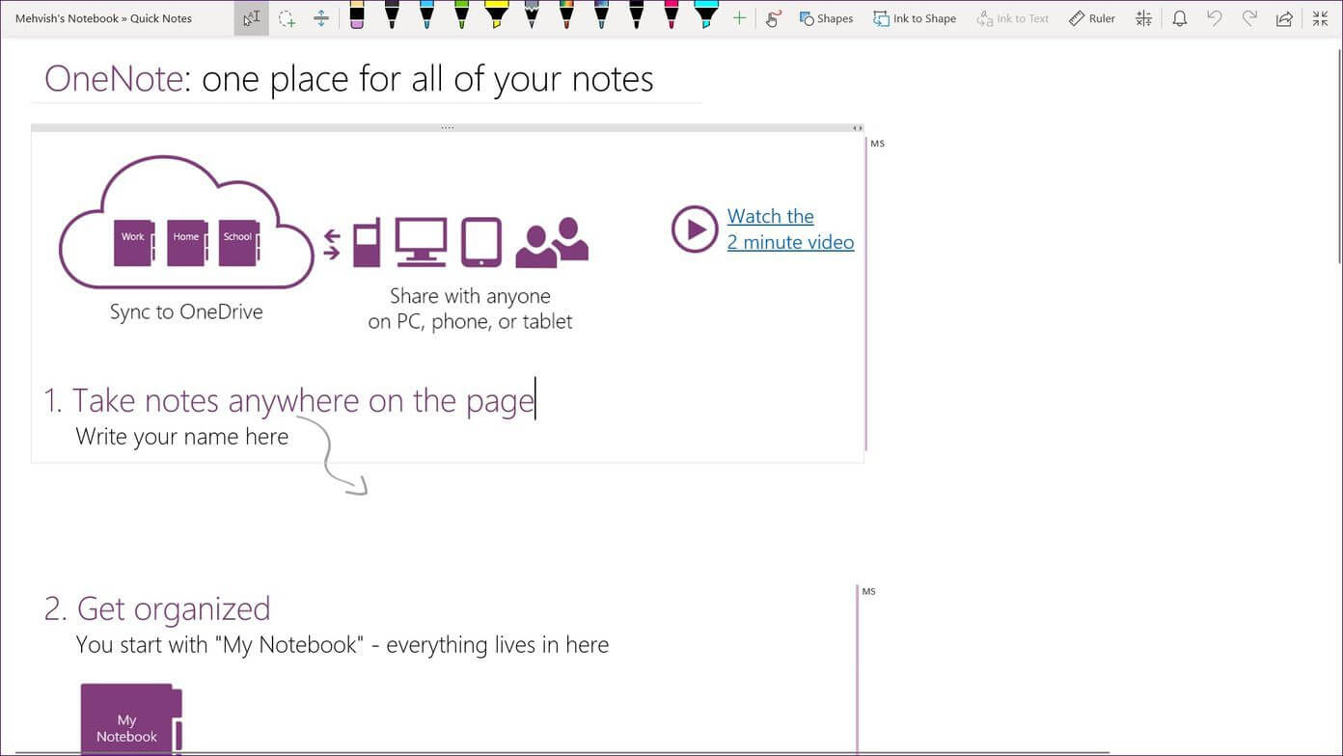Click the 'Sync to OneDrive' caption

pos(186,312)
